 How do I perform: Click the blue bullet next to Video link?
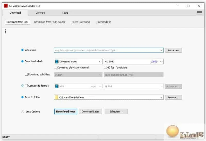(x=22, y=50)
